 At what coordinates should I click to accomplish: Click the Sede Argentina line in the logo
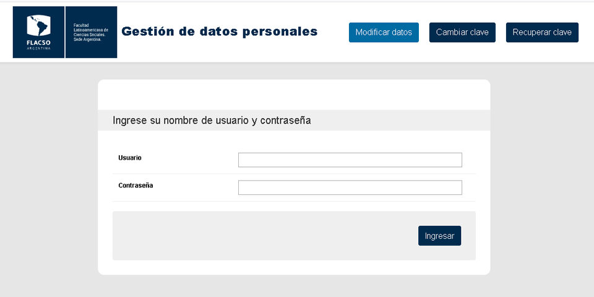tap(87, 40)
